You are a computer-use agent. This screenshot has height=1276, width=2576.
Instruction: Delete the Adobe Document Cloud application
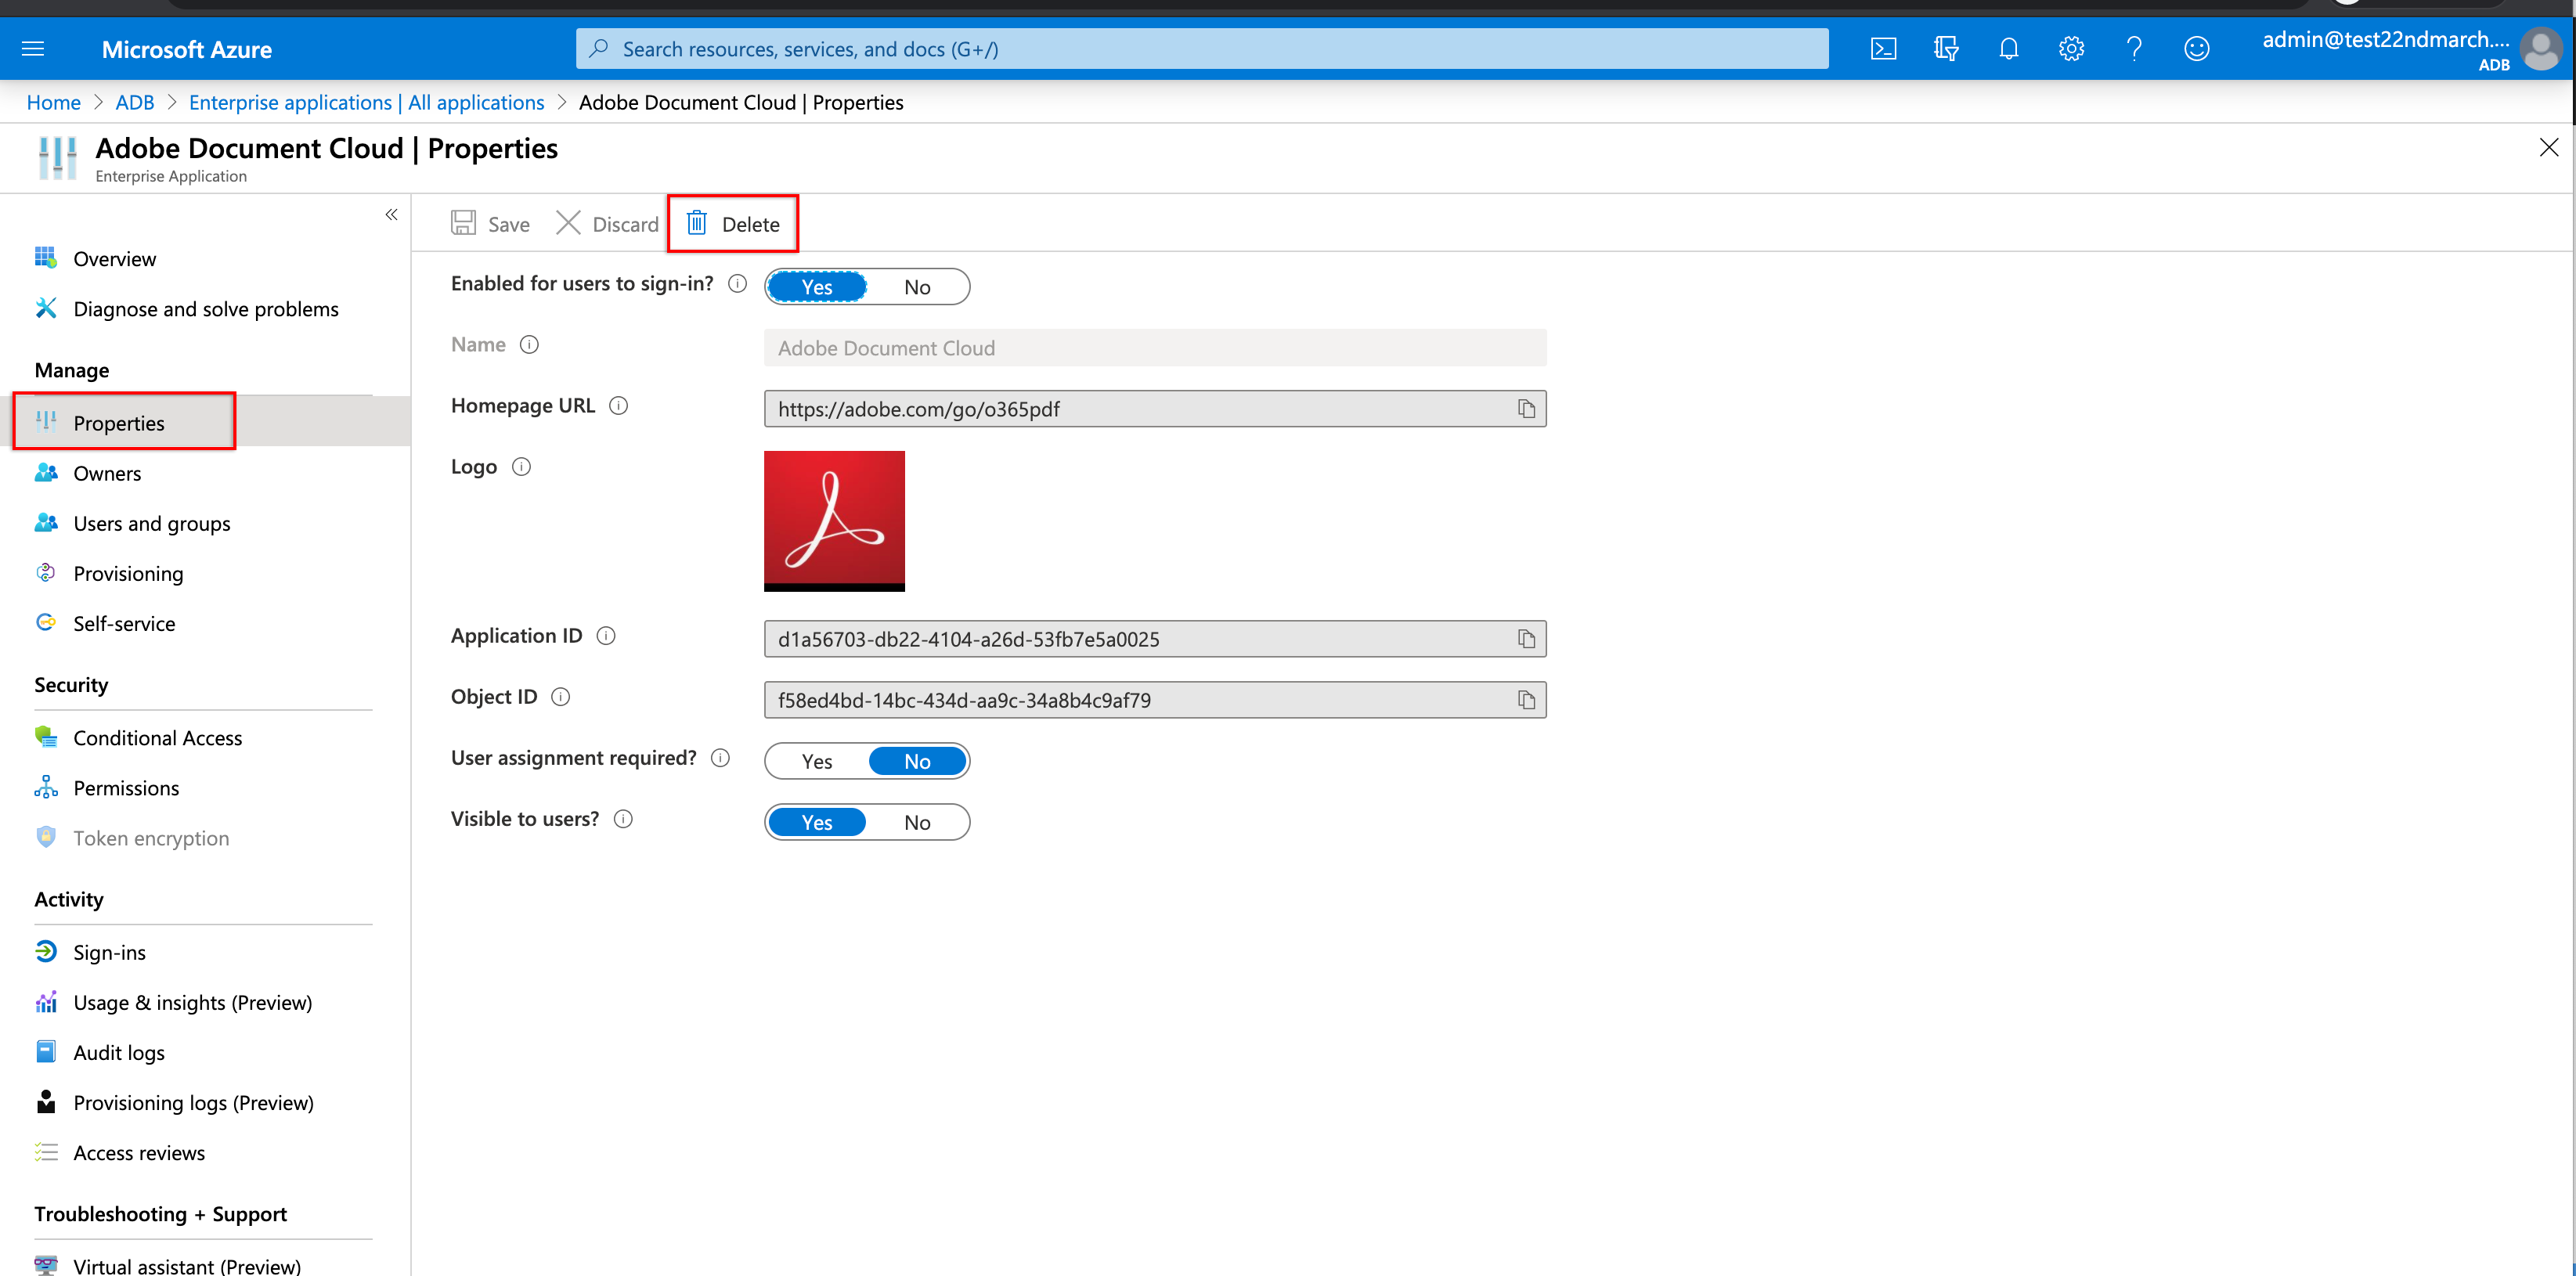tap(733, 223)
